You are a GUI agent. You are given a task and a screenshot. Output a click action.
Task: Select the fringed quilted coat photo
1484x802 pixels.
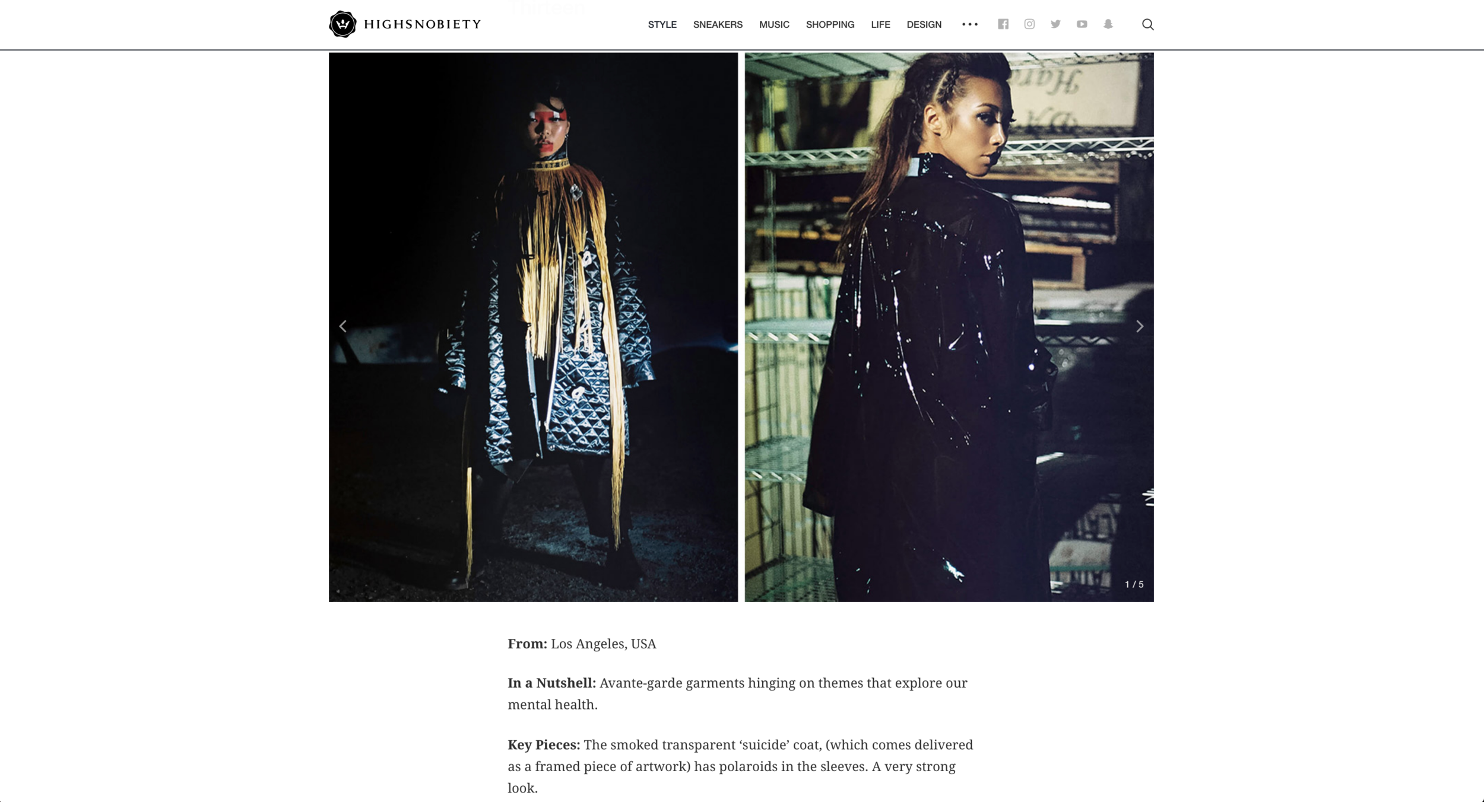point(533,327)
